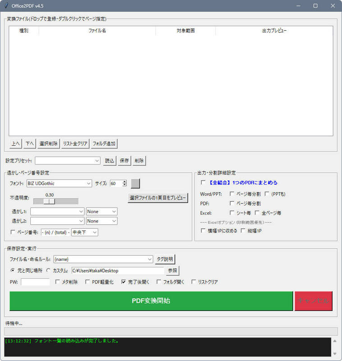Click the font size spinner arrows
342x361 pixels.
125,183
